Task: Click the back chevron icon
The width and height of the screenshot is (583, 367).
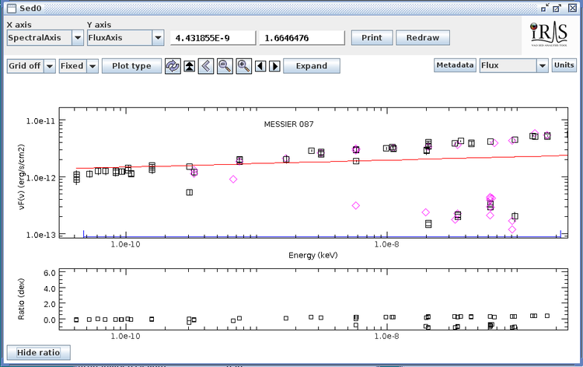Action: [x=206, y=66]
